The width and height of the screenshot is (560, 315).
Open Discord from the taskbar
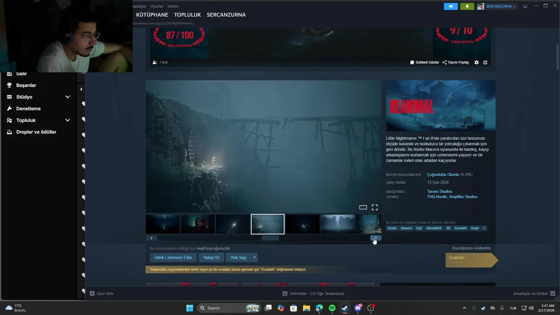pos(358,308)
